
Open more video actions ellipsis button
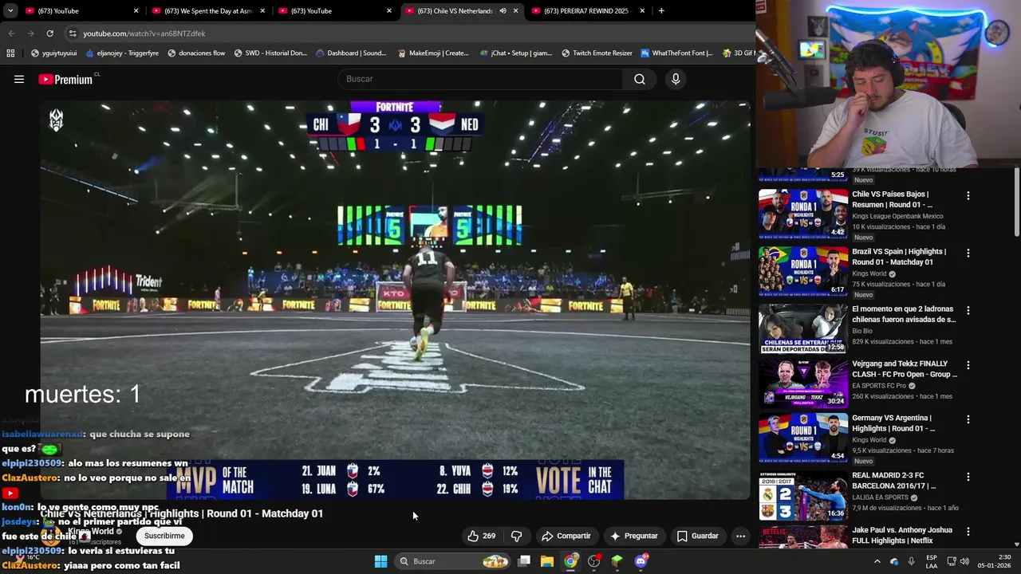740,536
